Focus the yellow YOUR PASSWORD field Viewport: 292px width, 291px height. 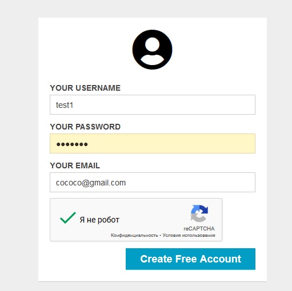(153, 144)
